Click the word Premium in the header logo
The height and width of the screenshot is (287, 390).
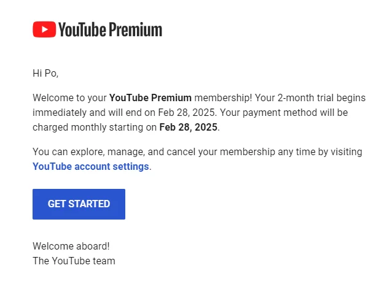[136, 29]
